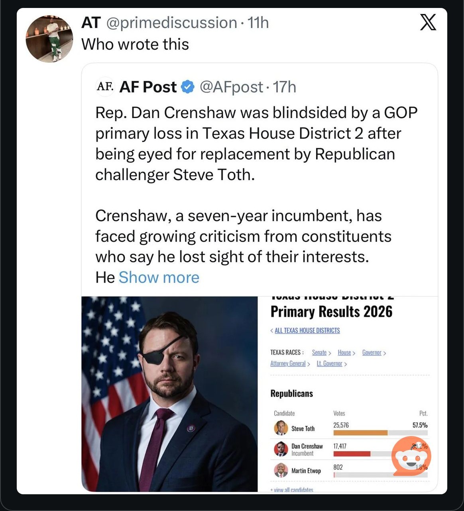Select the Governor races link
Screen dimensions: 464x511
click(x=372, y=352)
